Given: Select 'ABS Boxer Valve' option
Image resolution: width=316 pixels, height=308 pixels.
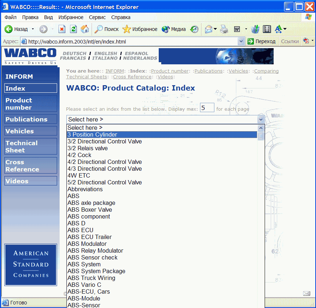Looking at the screenshot, I should [x=162, y=210].
